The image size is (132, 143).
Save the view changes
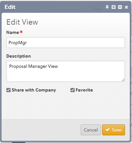click(113, 130)
